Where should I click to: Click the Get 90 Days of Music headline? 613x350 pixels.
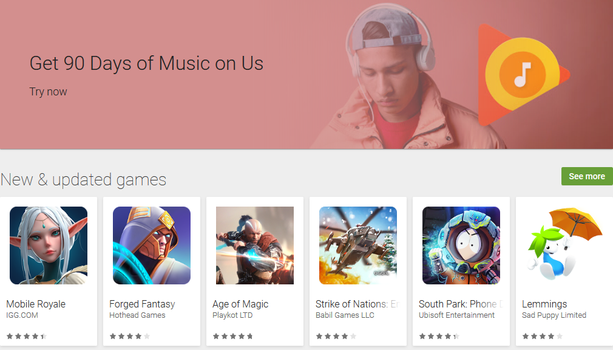click(146, 63)
